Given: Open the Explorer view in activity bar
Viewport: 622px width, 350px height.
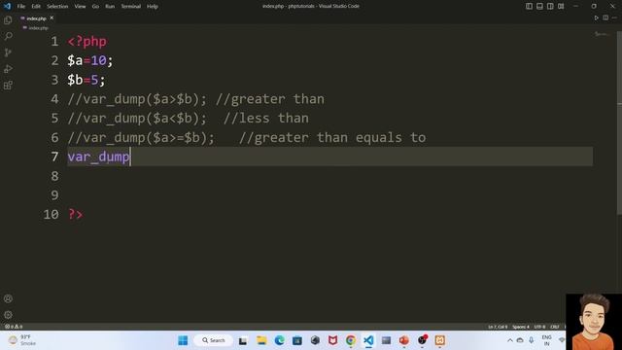Looking at the screenshot, I should (8, 20).
